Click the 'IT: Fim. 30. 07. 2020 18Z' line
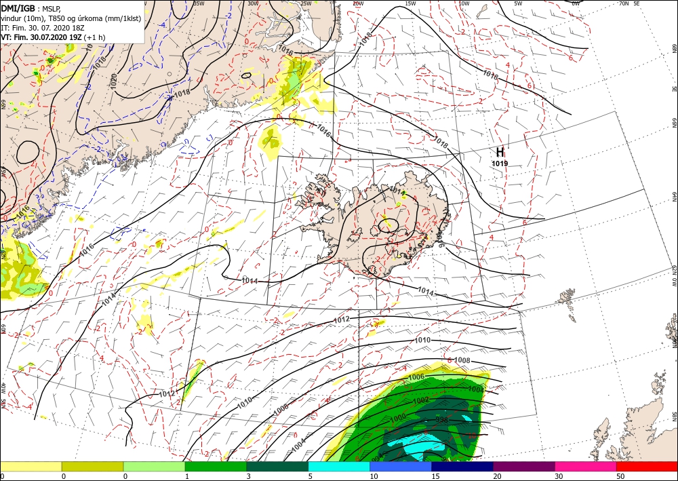Viewport: 678px width, 481px height. [x=42, y=28]
